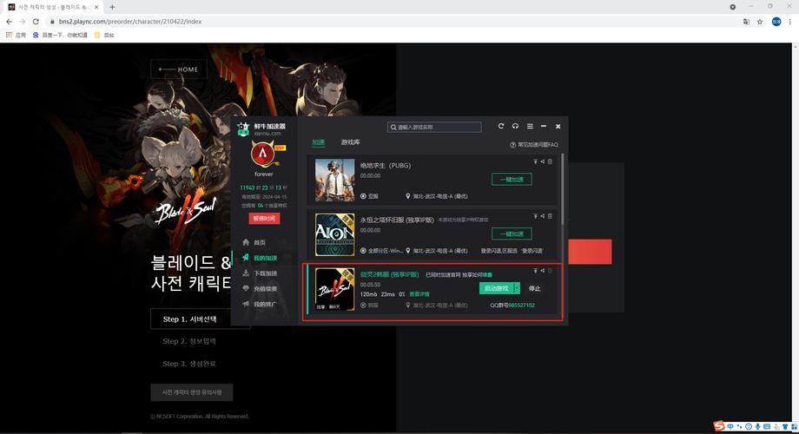Click the translate page icon in address bar
Image resolution: width=799 pixels, height=434 pixels.
(746, 22)
